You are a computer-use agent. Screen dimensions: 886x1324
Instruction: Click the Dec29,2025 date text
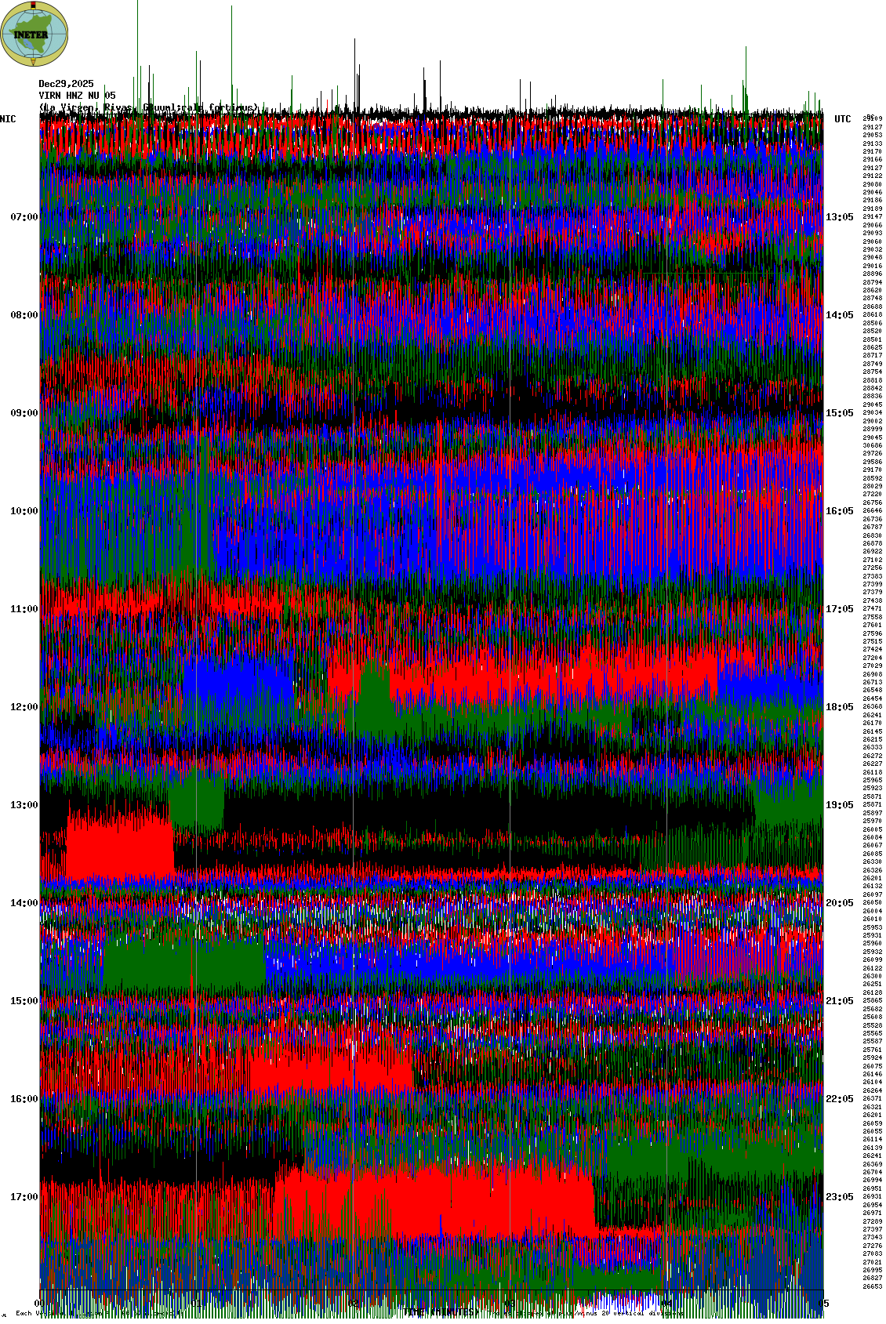[x=66, y=84]
